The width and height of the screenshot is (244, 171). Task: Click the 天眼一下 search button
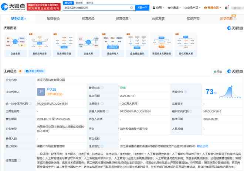[142, 7]
